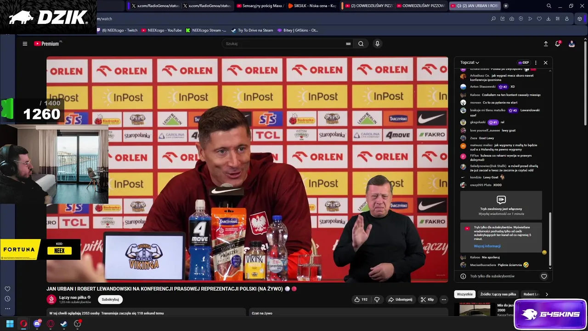Select the Wszystkie filter chip
588x331 pixels.
(464, 294)
